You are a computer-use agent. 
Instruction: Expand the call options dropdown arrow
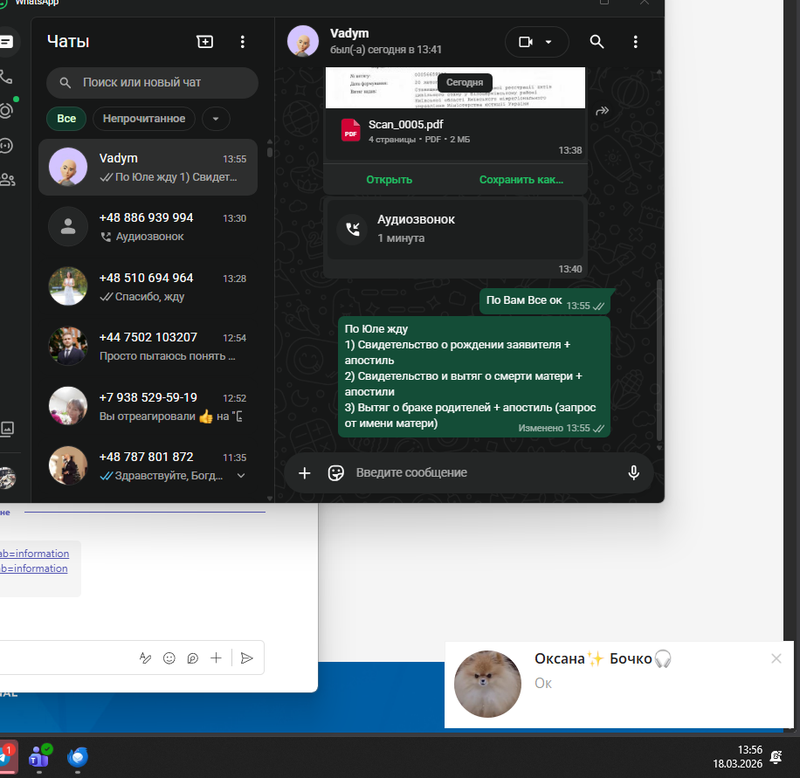pyautogui.click(x=548, y=42)
